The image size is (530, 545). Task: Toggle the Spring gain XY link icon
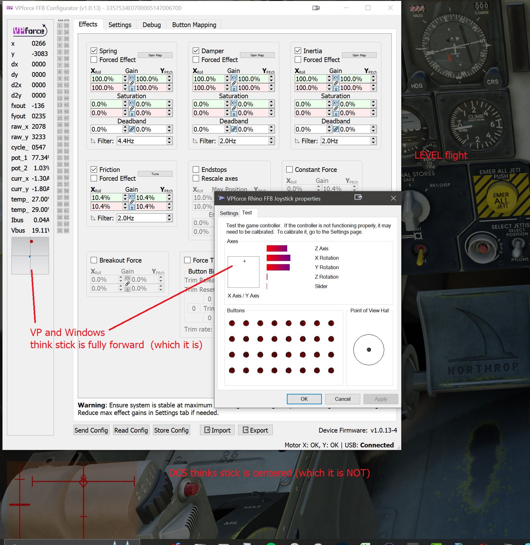132,77
